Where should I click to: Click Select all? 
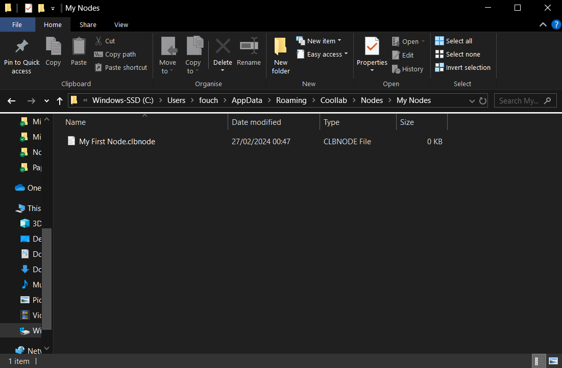[453, 41]
